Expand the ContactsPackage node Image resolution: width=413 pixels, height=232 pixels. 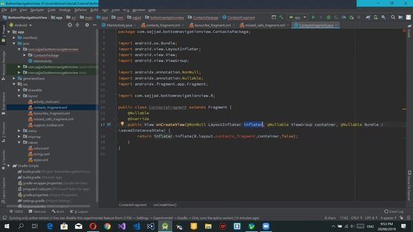point(25,55)
